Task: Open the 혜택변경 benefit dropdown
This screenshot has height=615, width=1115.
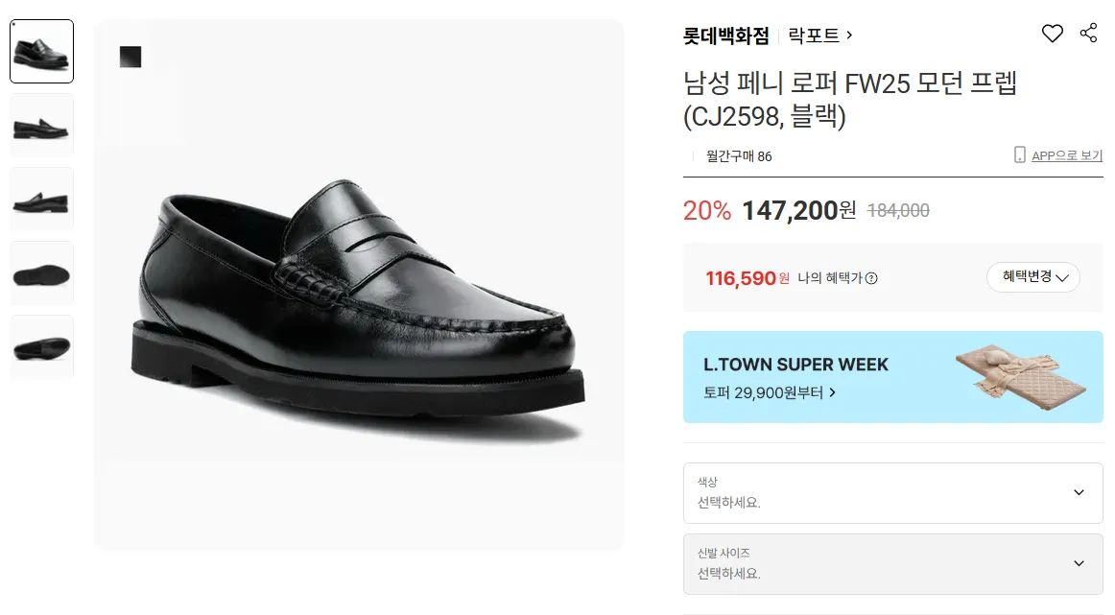Action: (1032, 277)
